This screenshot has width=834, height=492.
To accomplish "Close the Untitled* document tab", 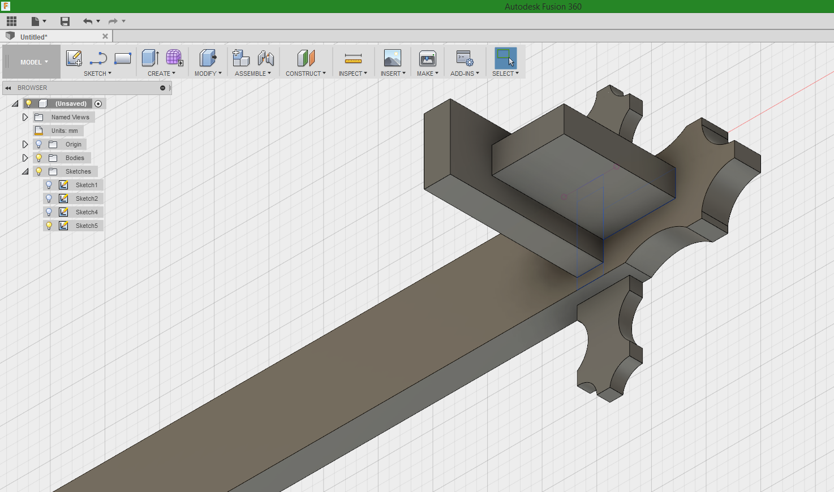I will point(105,36).
